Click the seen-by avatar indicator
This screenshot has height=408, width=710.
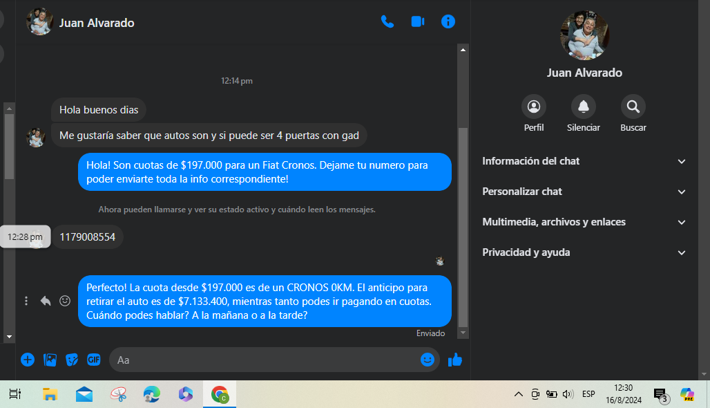point(440,261)
